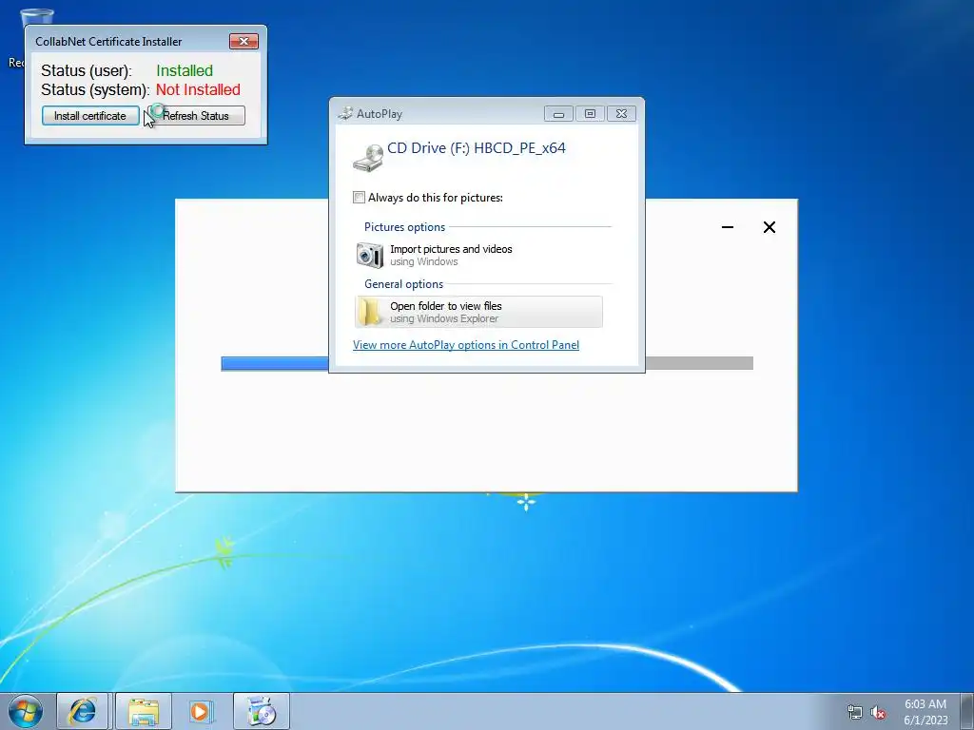The width and height of the screenshot is (974, 730).
Task: Open the Windows Start menu
Action: 26,711
